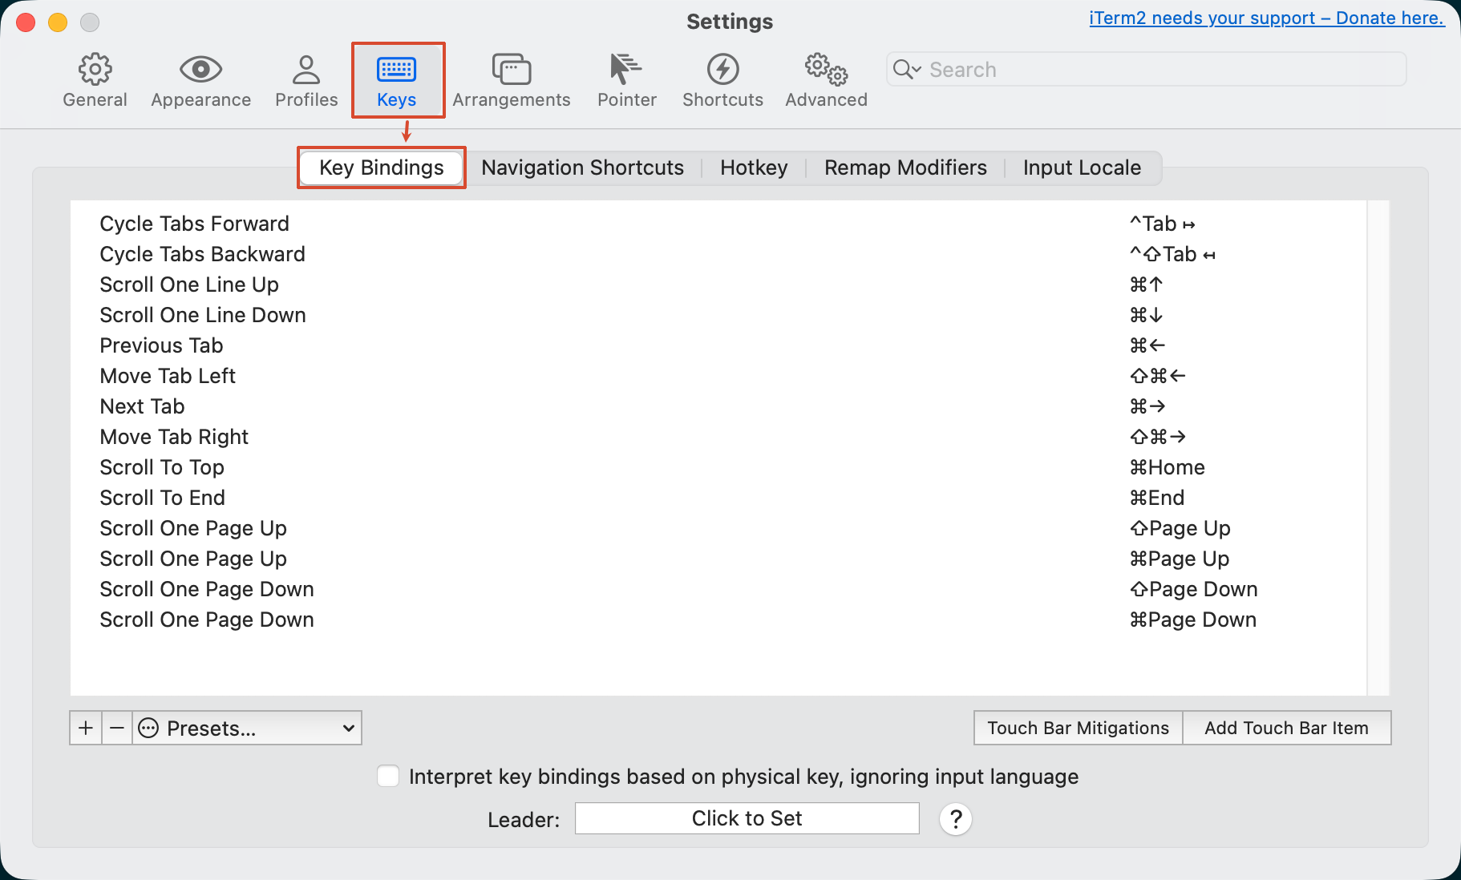1461x880 pixels.
Task: Open the Shortcuts settings pane
Action: 722,81
